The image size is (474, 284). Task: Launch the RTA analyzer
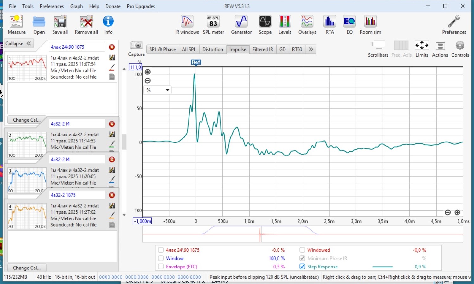(330, 25)
